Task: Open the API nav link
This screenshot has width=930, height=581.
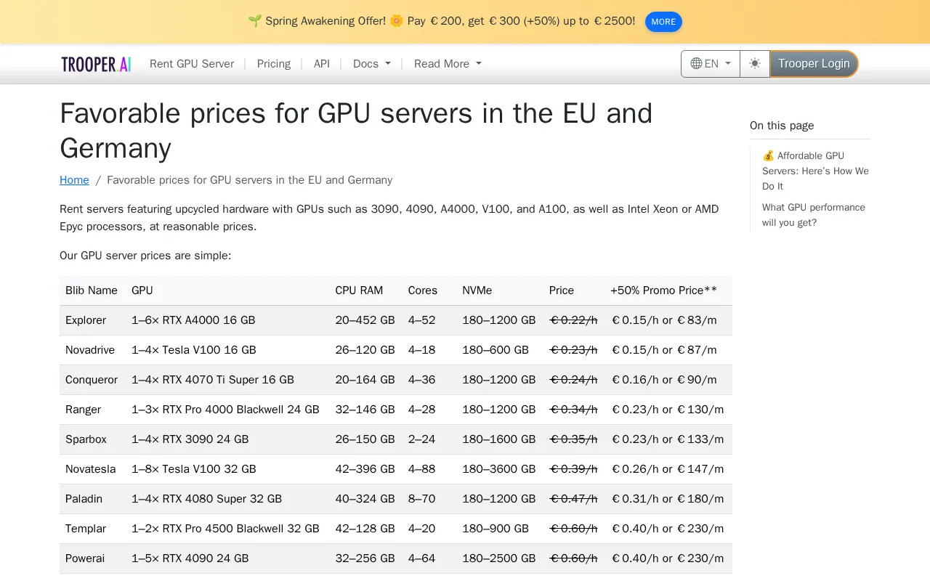Action: pyautogui.click(x=322, y=64)
